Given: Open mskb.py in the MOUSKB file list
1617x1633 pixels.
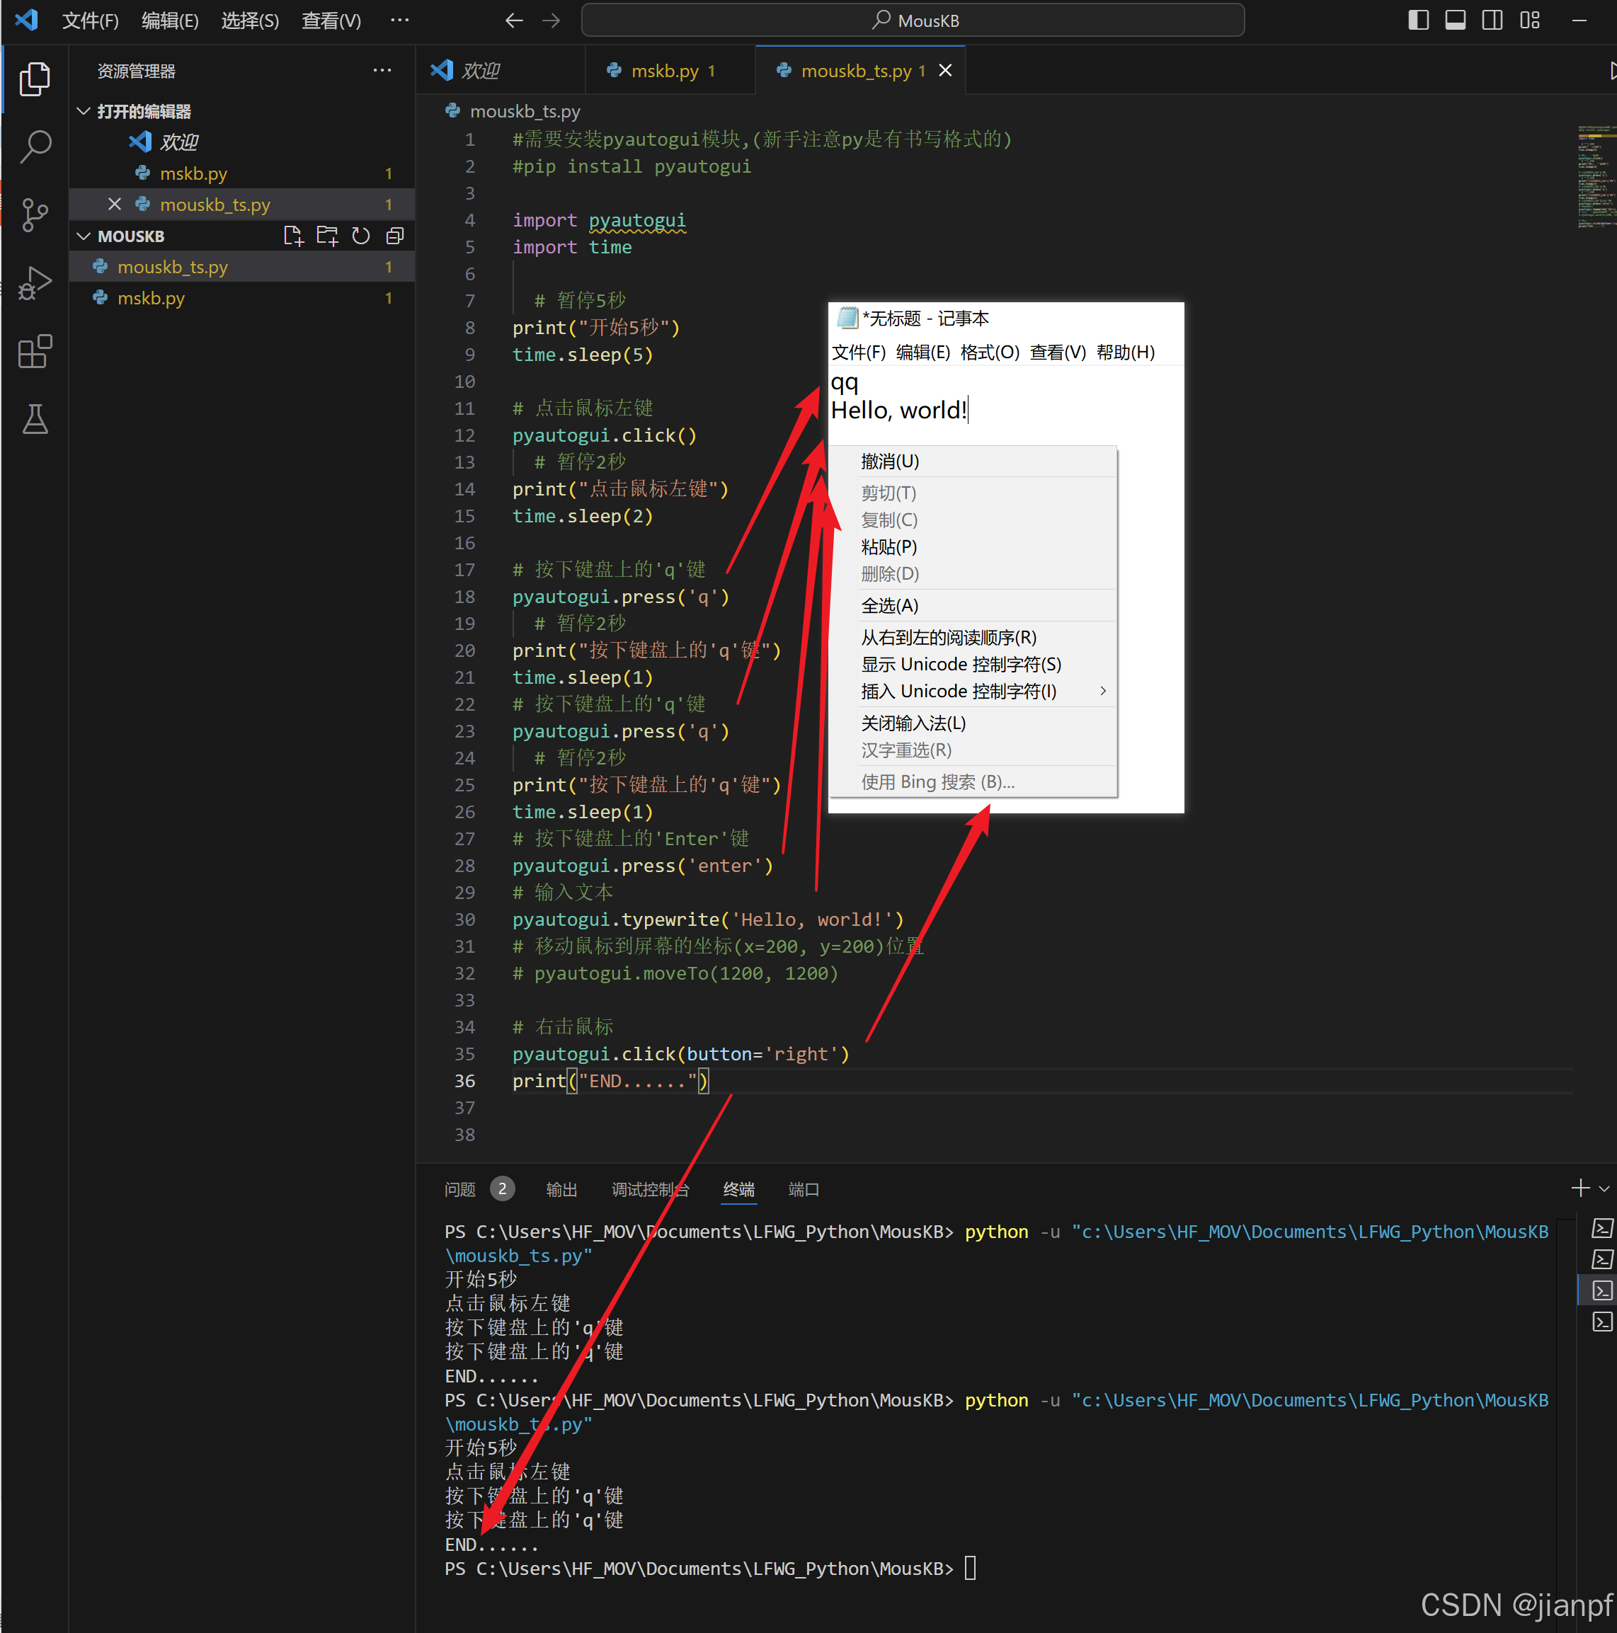Looking at the screenshot, I should (152, 299).
